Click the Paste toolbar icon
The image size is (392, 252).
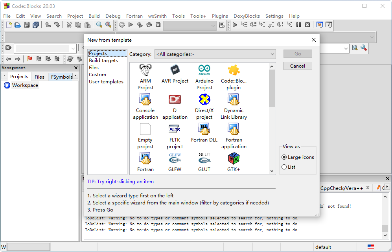pyautogui.click(x=88, y=25)
